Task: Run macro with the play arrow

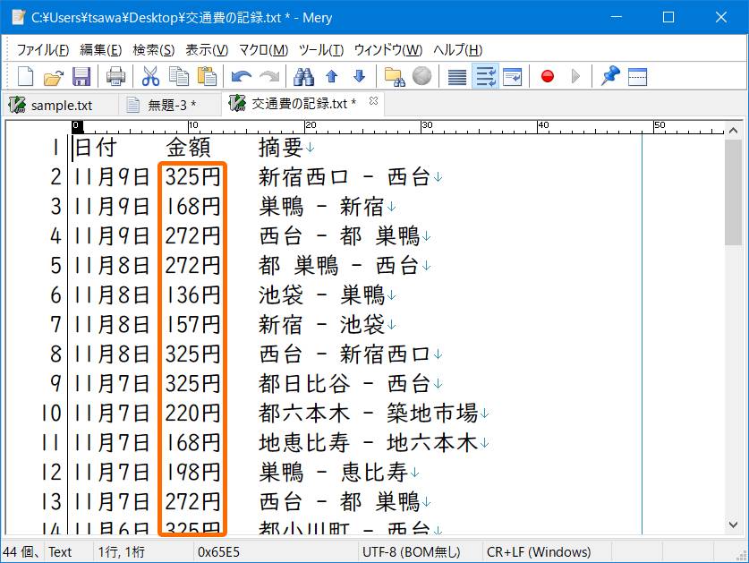Action: (575, 77)
